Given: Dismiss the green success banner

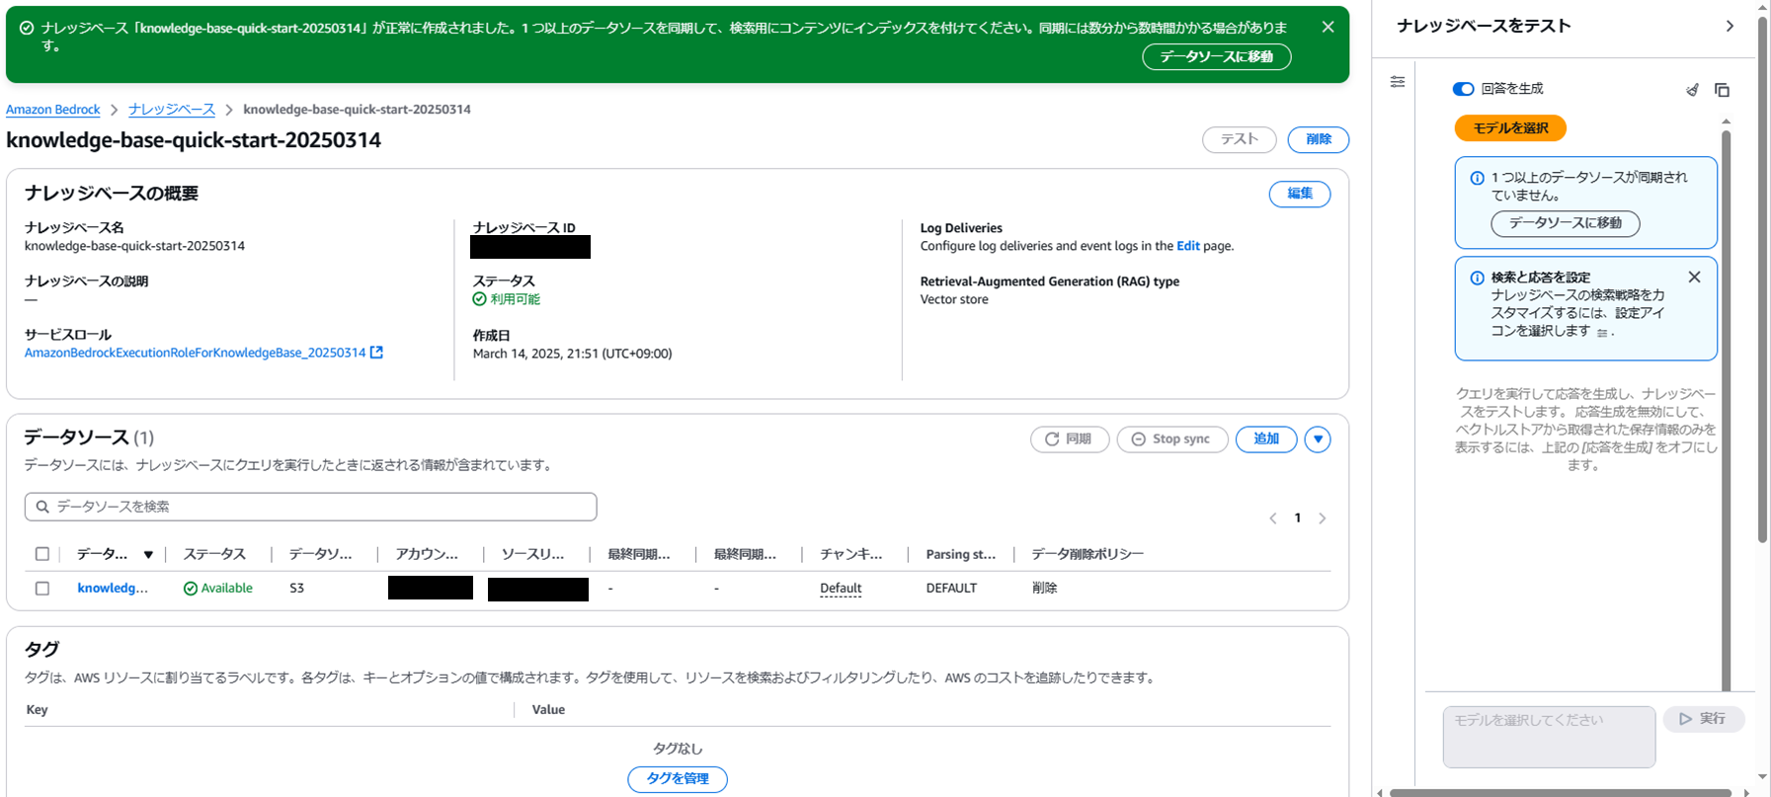Looking at the screenshot, I should tap(1328, 28).
